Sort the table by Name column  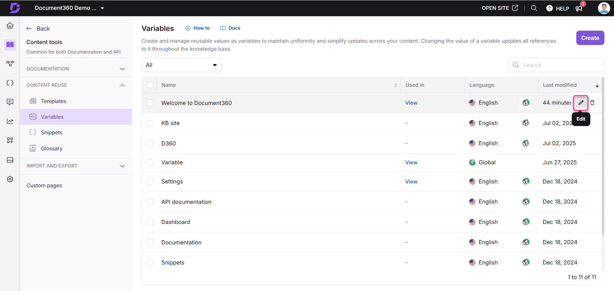pos(396,85)
